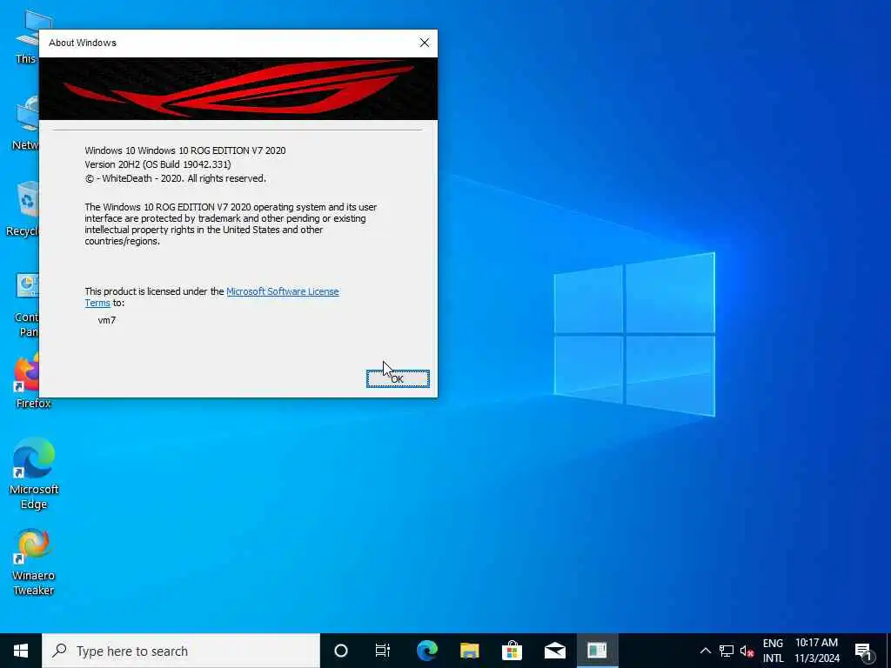Viewport: 891px width, 668px height.
Task: Open the clock showing 10:17 AM
Action: pyautogui.click(x=816, y=651)
